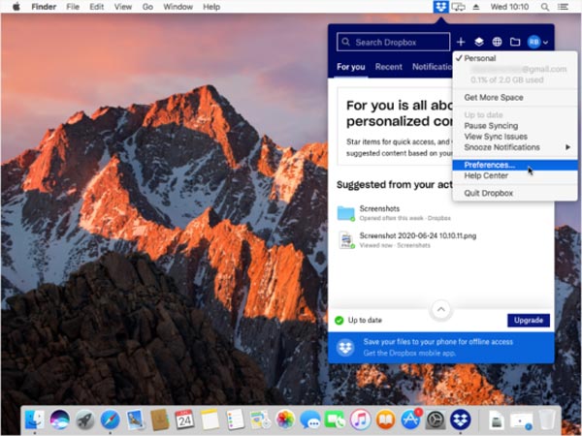Click Dropbox logo in mobile banner
Viewport: 582px width, 436px height.
(345, 348)
